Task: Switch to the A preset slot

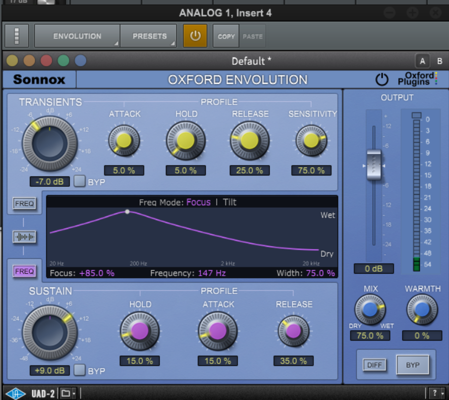Action: [x=422, y=61]
